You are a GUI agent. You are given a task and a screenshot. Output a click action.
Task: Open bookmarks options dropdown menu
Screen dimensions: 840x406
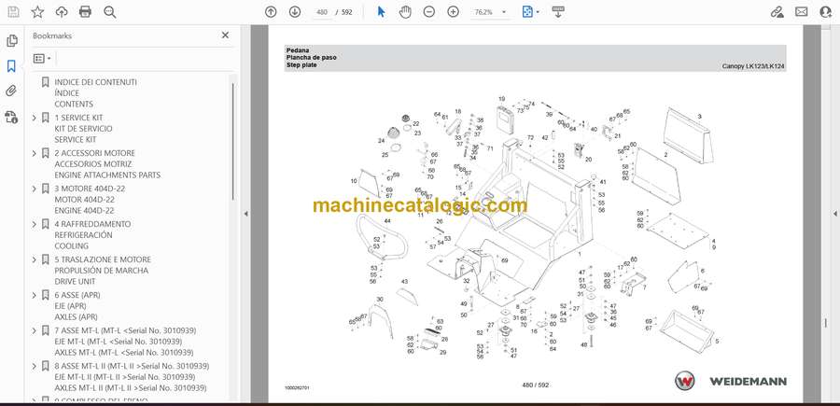43,58
